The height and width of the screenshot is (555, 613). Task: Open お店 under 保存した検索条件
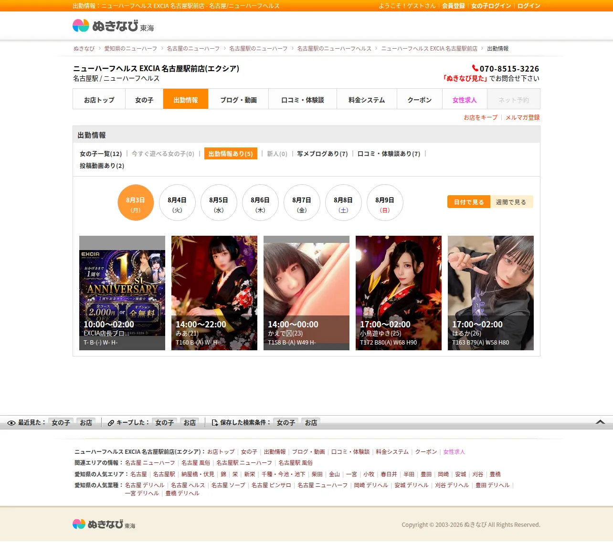311,423
